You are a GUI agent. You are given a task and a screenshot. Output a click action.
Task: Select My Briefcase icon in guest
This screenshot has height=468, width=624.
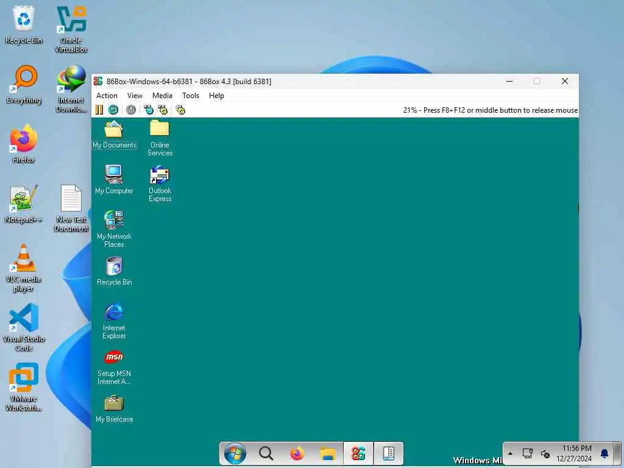(x=114, y=409)
